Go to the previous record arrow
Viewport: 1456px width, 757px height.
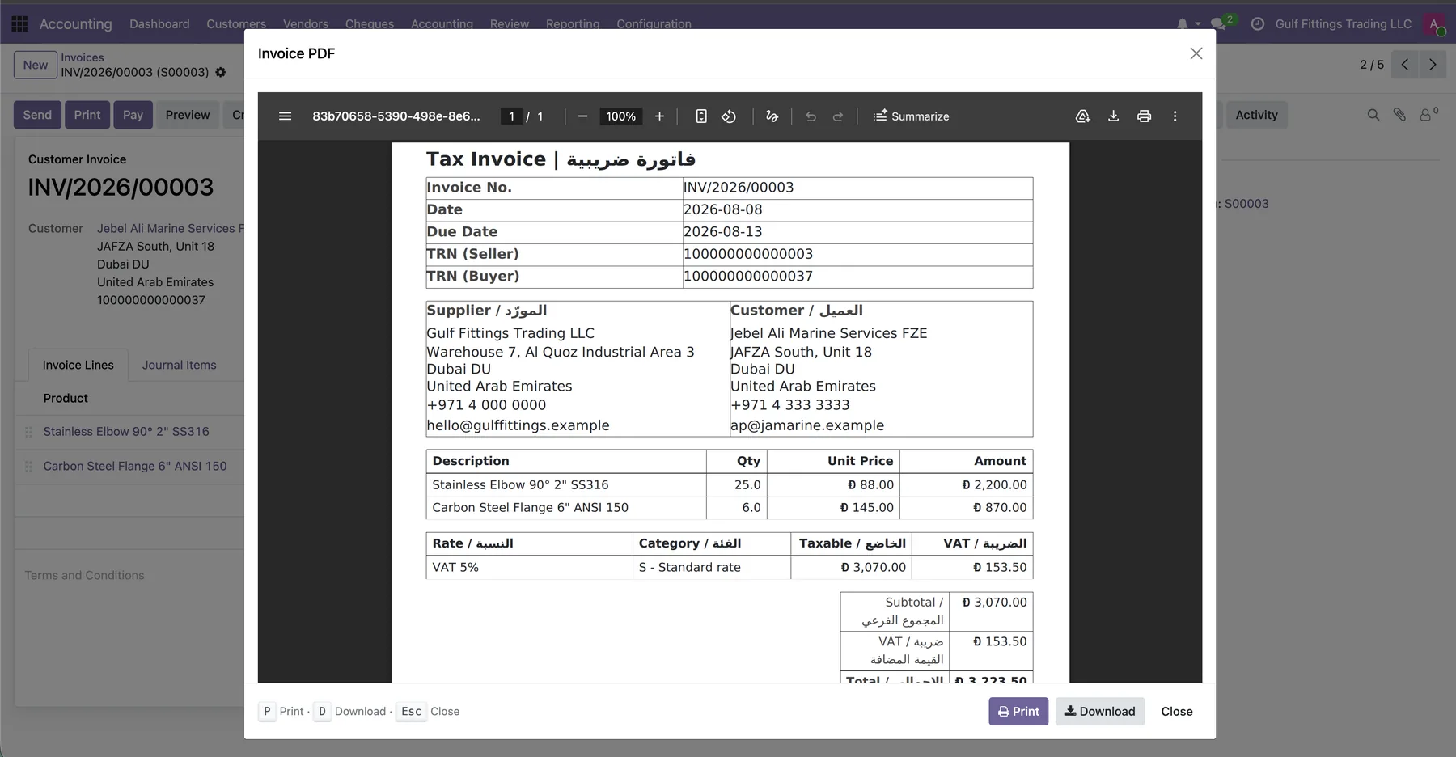click(1405, 65)
